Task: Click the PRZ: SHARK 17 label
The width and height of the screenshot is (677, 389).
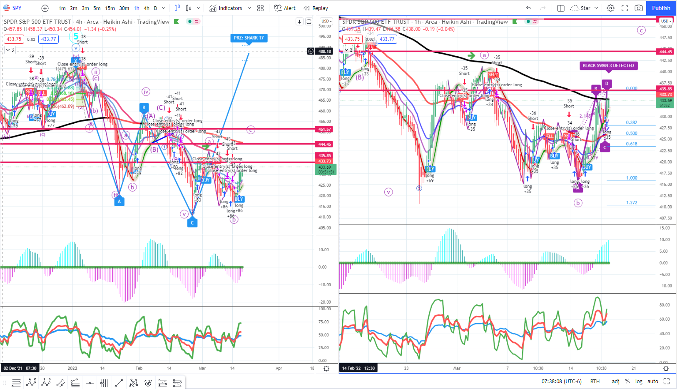Action: click(x=249, y=38)
